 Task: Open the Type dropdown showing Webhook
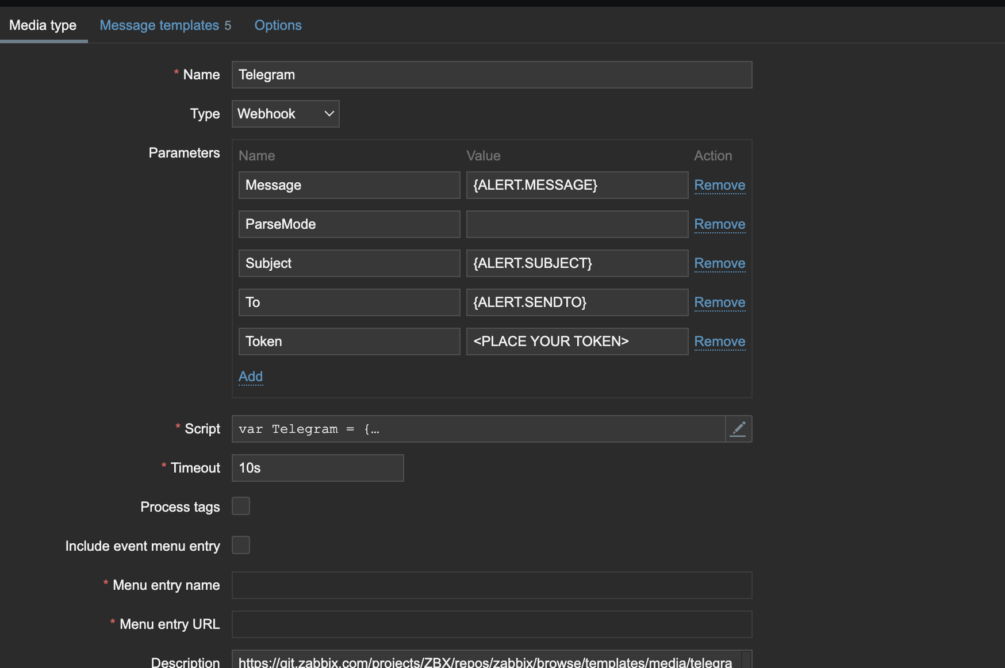[x=286, y=114]
